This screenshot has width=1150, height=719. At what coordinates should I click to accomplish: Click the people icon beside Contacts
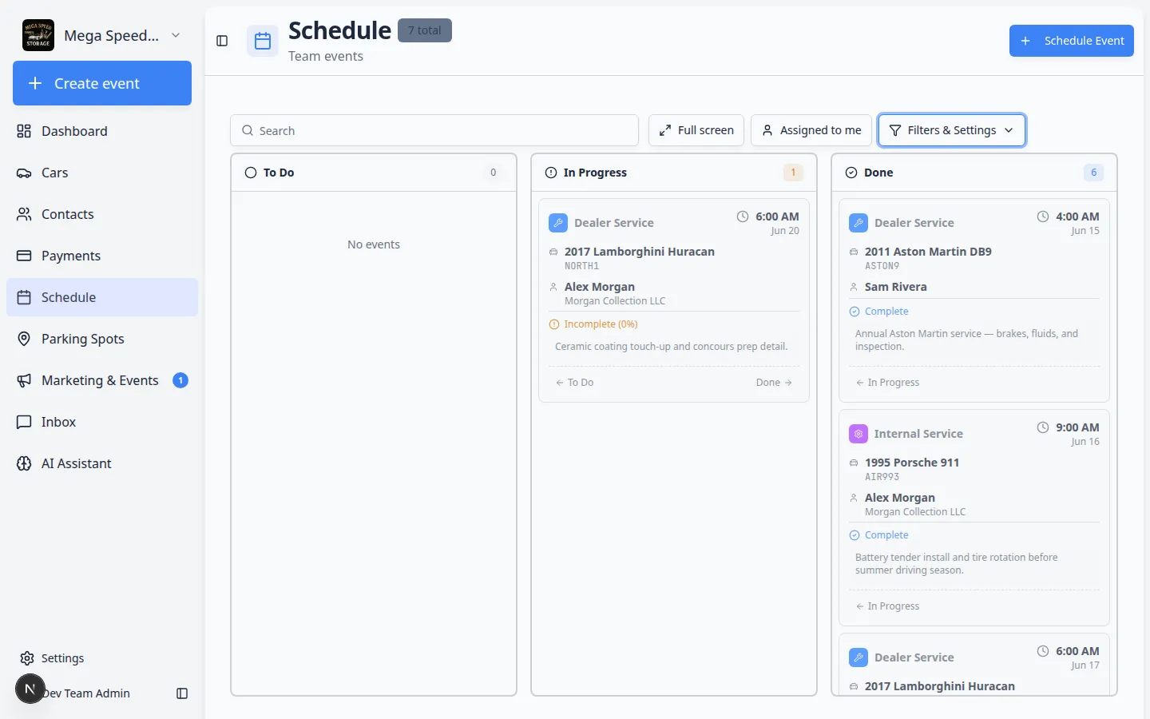pos(24,214)
